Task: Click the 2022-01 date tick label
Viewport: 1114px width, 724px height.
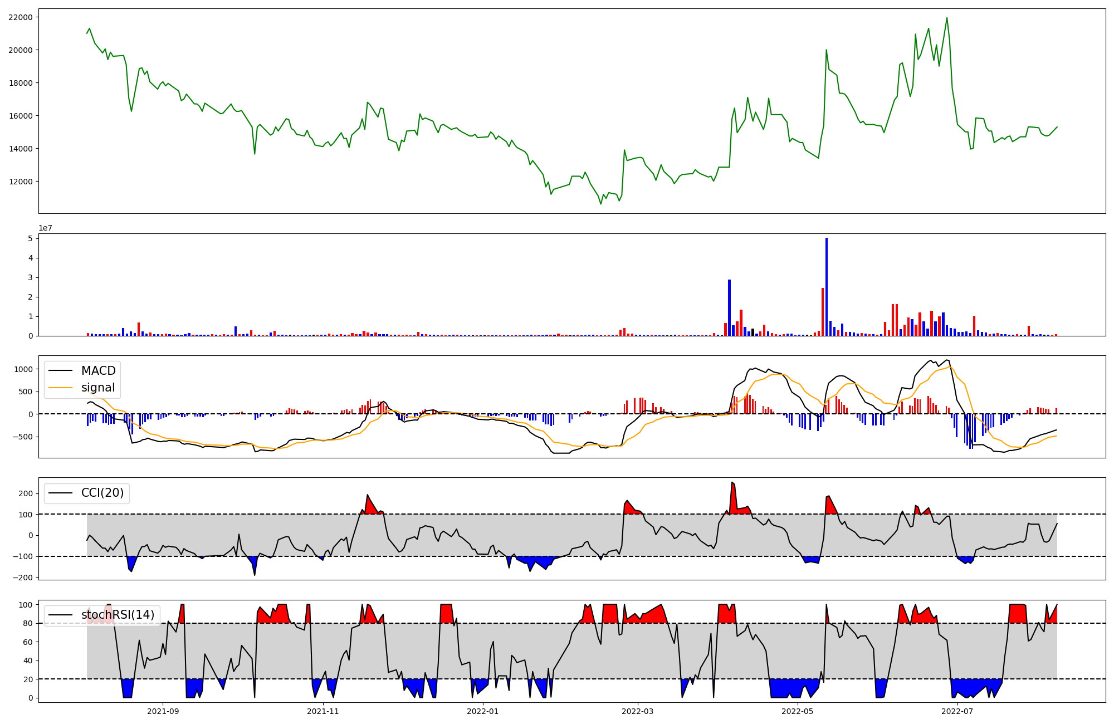Action: tap(482, 711)
